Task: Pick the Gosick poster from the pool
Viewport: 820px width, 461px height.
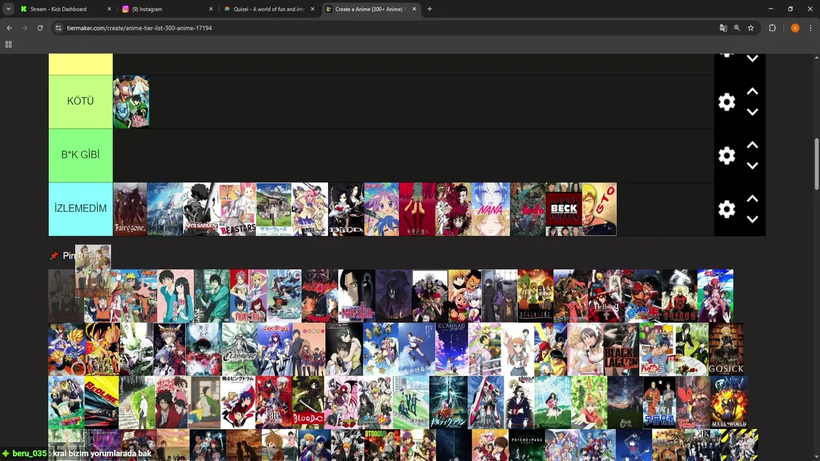Action: pyautogui.click(x=726, y=349)
